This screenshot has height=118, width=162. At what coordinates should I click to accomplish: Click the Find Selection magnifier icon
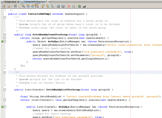click(23, 6)
